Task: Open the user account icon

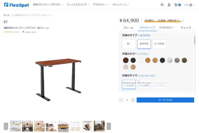Action: coord(169,5)
